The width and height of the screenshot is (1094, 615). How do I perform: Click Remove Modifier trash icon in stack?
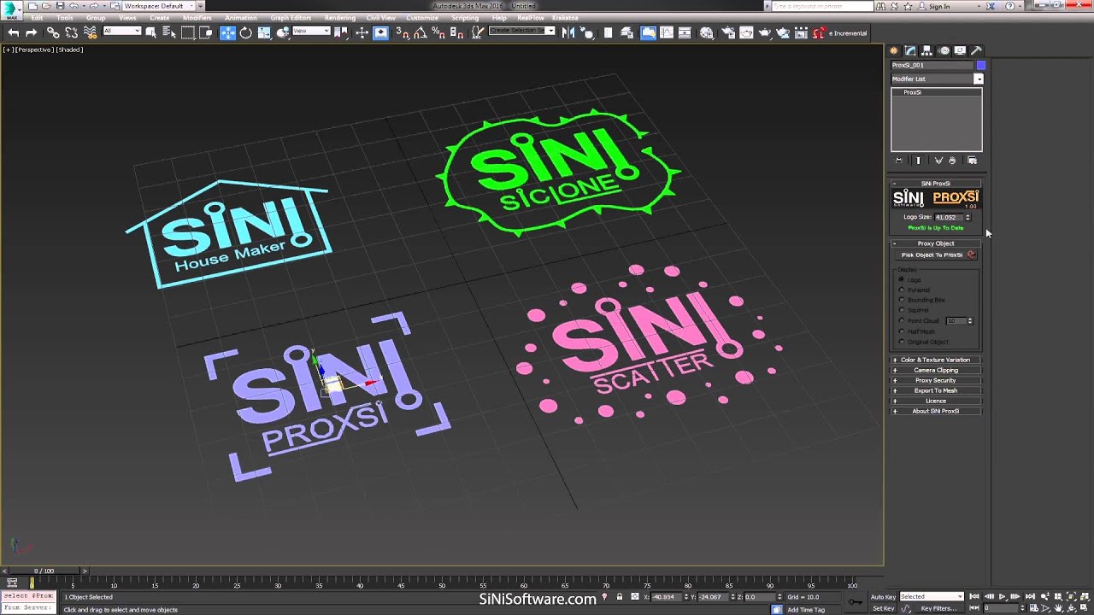(952, 161)
